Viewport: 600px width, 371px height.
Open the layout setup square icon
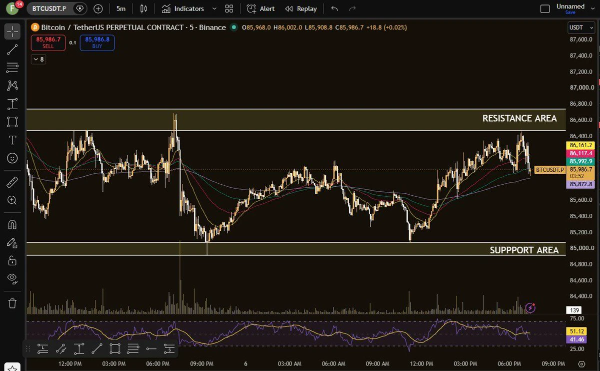[x=545, y=9]
